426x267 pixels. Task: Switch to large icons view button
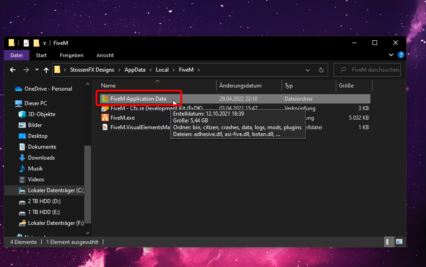399,242
